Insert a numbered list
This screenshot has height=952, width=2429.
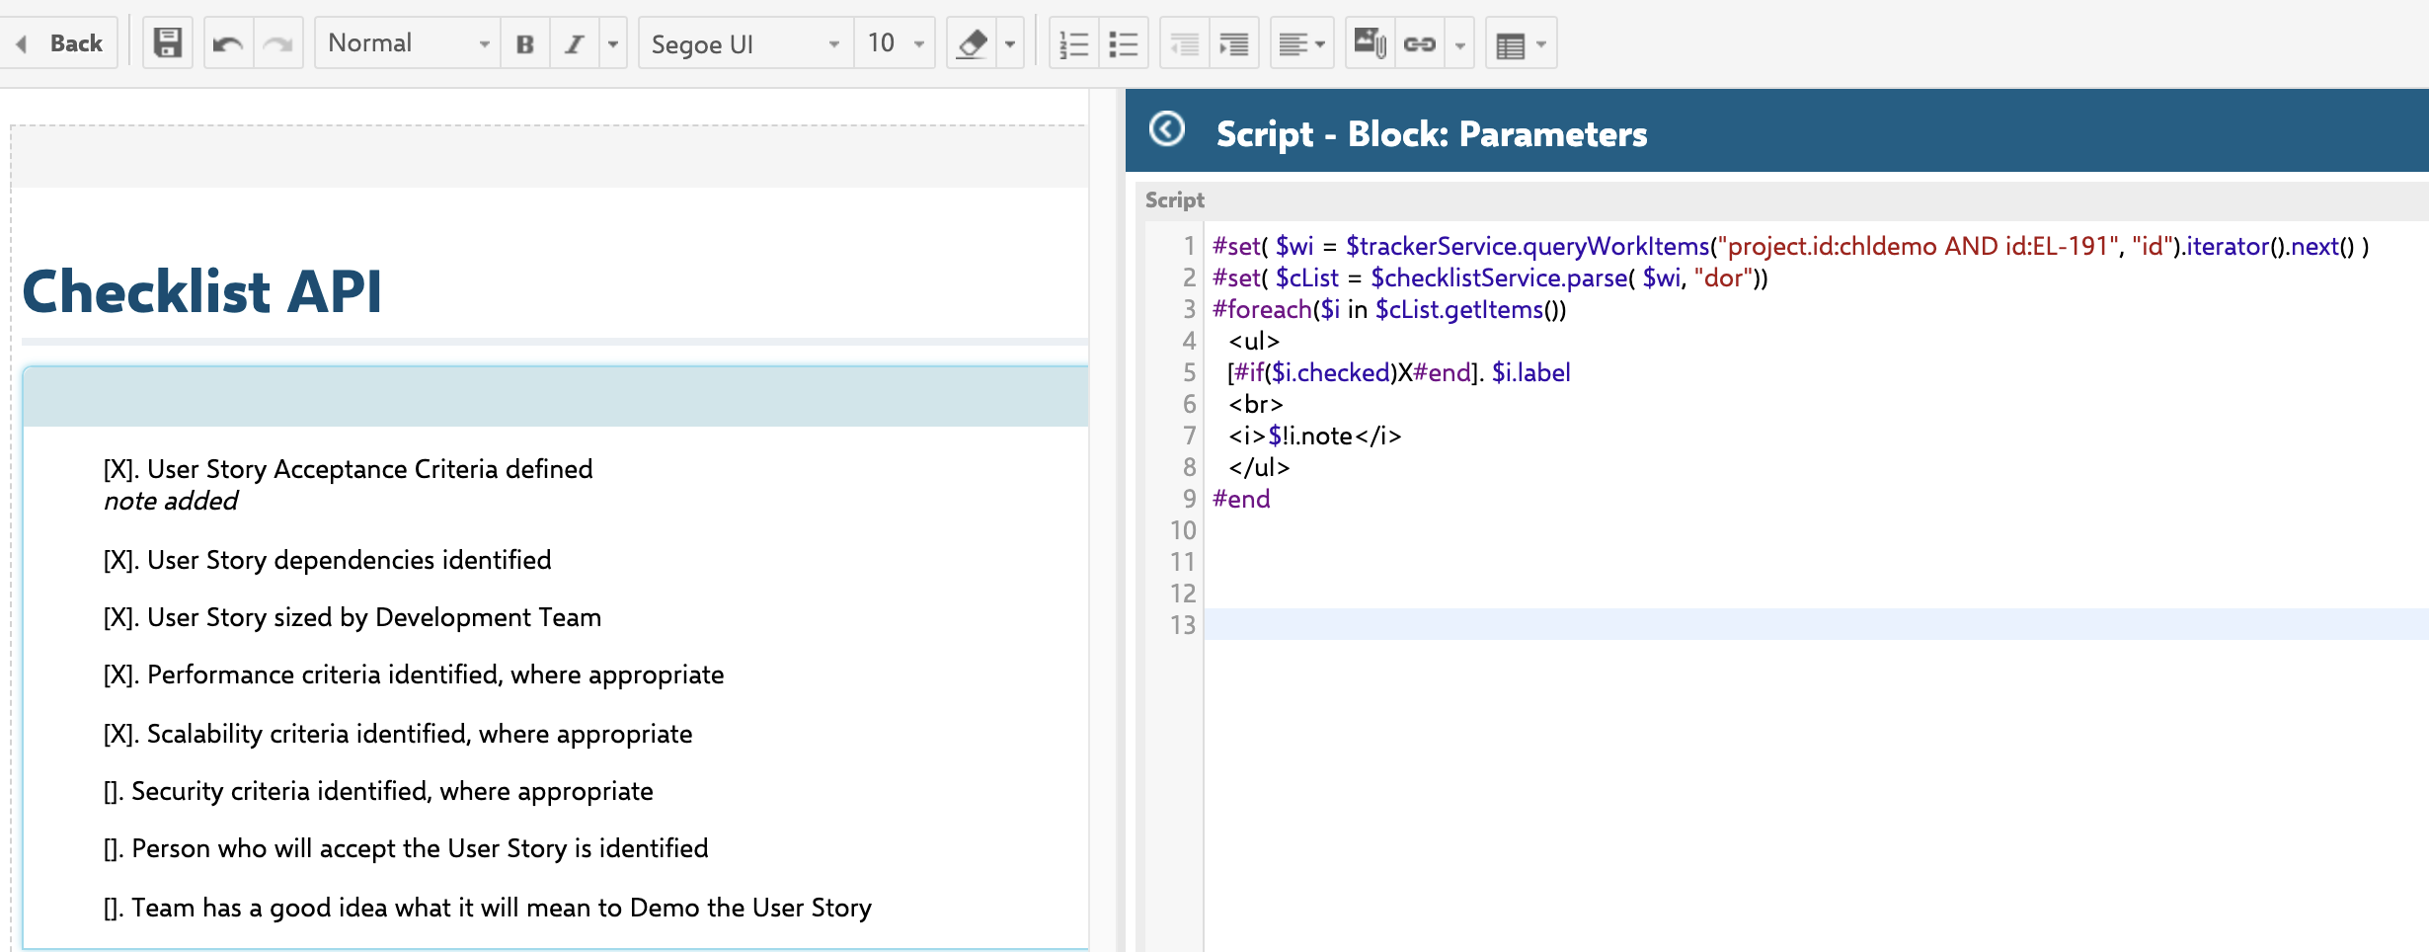tap(1073, 43)
